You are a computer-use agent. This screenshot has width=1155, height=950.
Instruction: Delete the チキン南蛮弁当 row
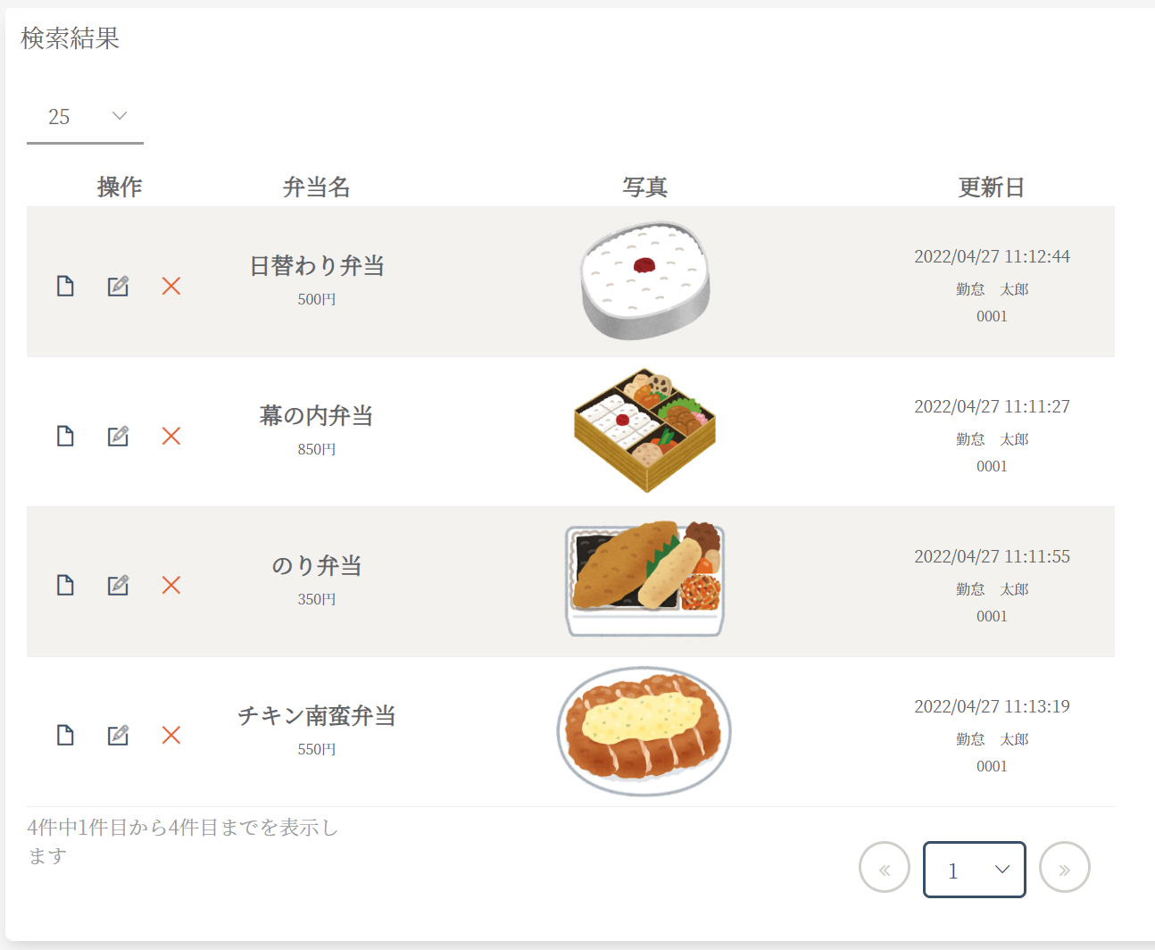click(x=171, y=735)
